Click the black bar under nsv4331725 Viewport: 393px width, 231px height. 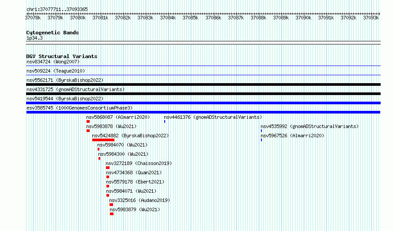[x=203, y=94]
